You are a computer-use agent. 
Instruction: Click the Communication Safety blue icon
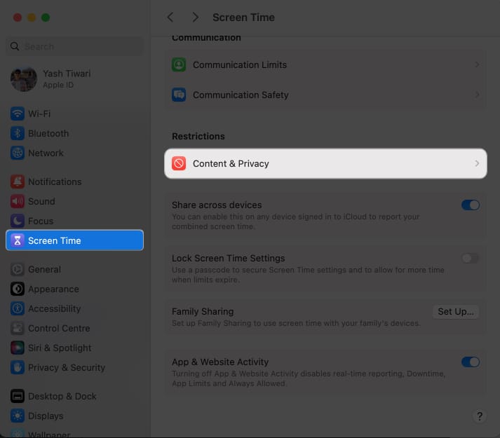179,95
